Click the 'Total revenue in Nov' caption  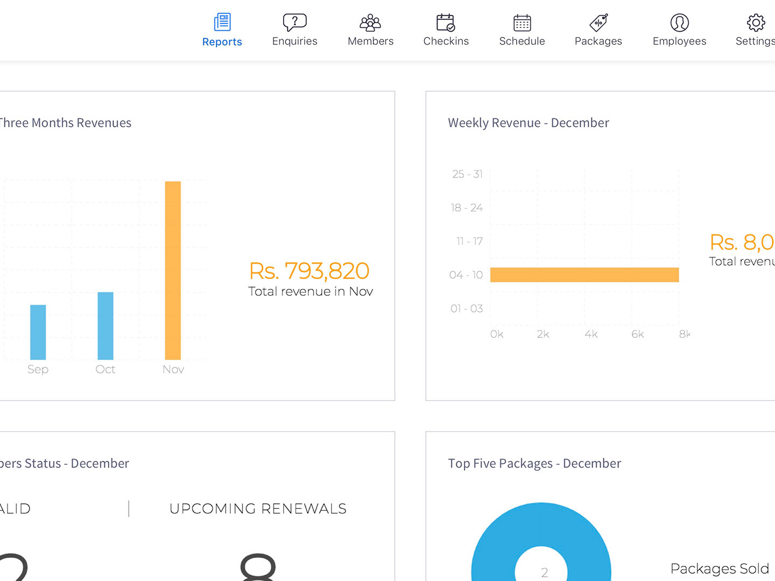click(311, 292)
